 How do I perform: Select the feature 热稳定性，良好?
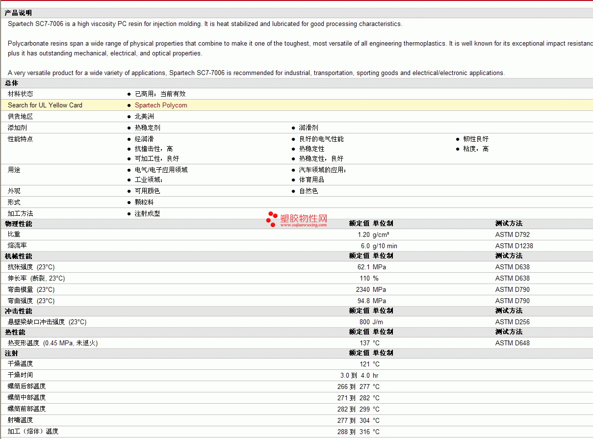(321, 158)
